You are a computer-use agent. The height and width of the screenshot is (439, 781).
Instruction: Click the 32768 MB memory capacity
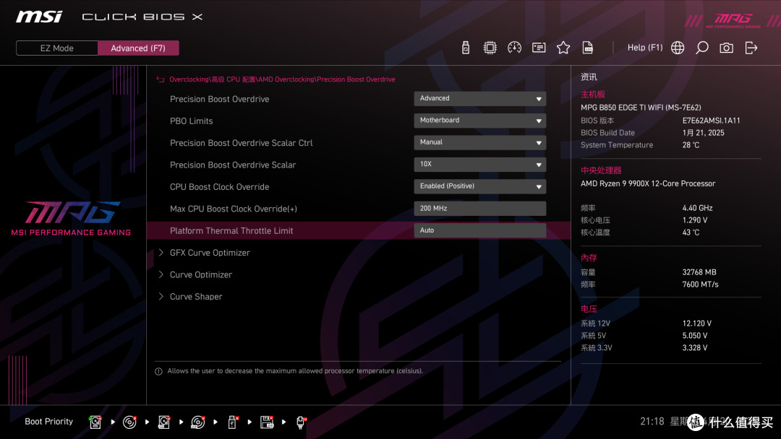click(699, 272)
